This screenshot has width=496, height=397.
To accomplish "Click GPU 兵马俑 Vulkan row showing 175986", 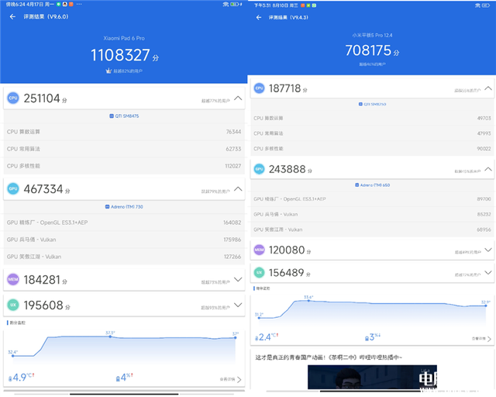I will (124, 240).
